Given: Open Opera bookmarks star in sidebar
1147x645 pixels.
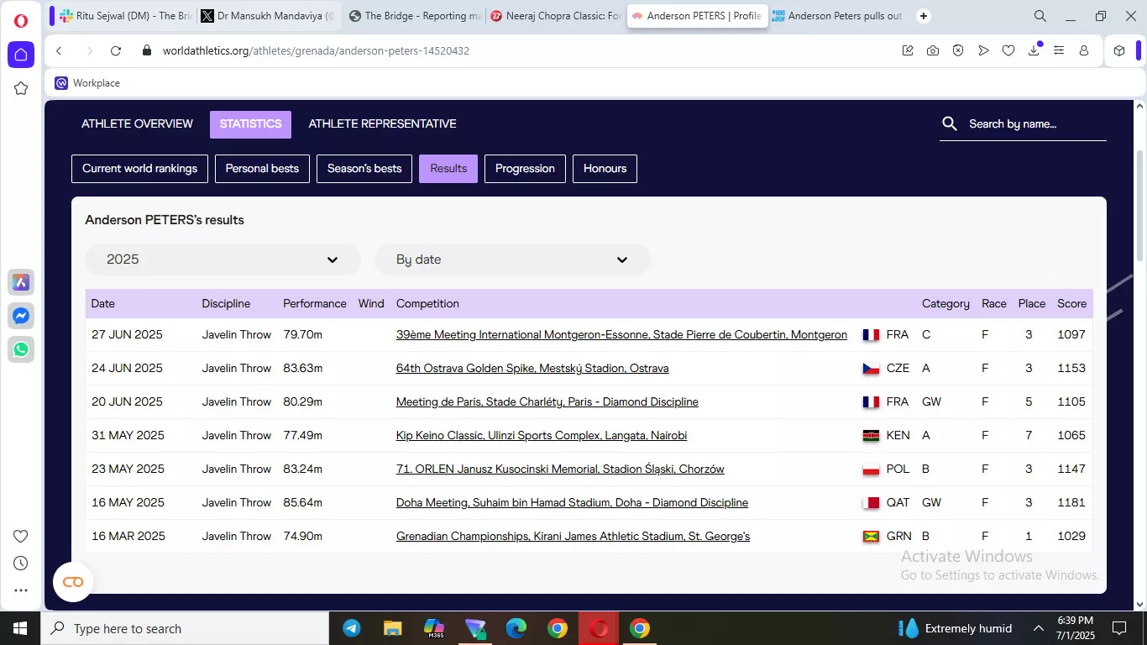Looking at the screenshot, I should tap(21, 88).
